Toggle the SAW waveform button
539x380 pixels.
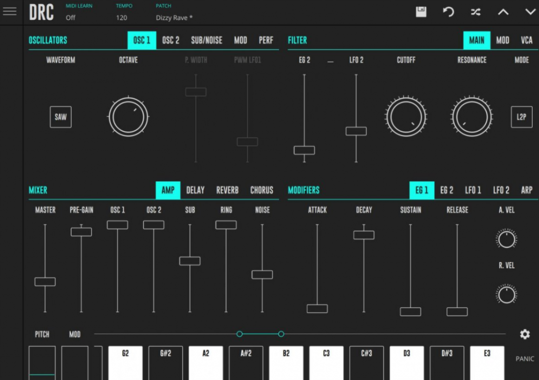(61, 117)
